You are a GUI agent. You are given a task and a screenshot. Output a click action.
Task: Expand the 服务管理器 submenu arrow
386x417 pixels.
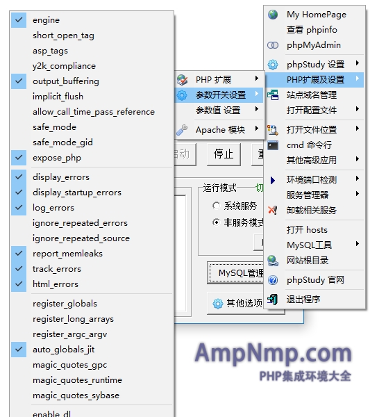tap(358, 194)
